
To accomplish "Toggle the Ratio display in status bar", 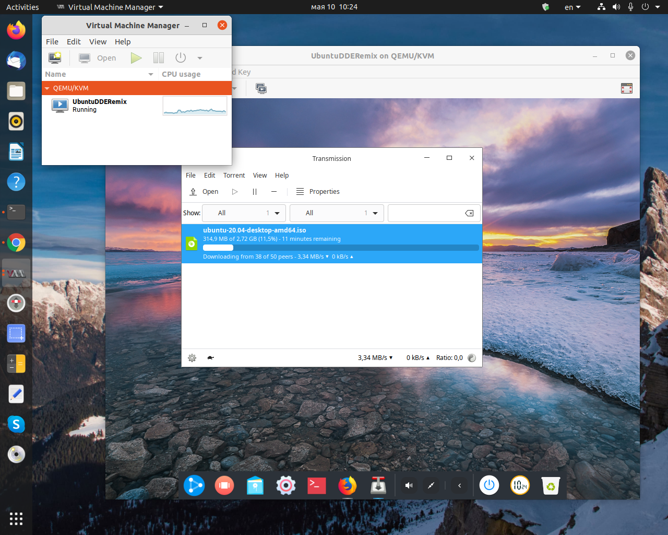I will coord(472,358).
